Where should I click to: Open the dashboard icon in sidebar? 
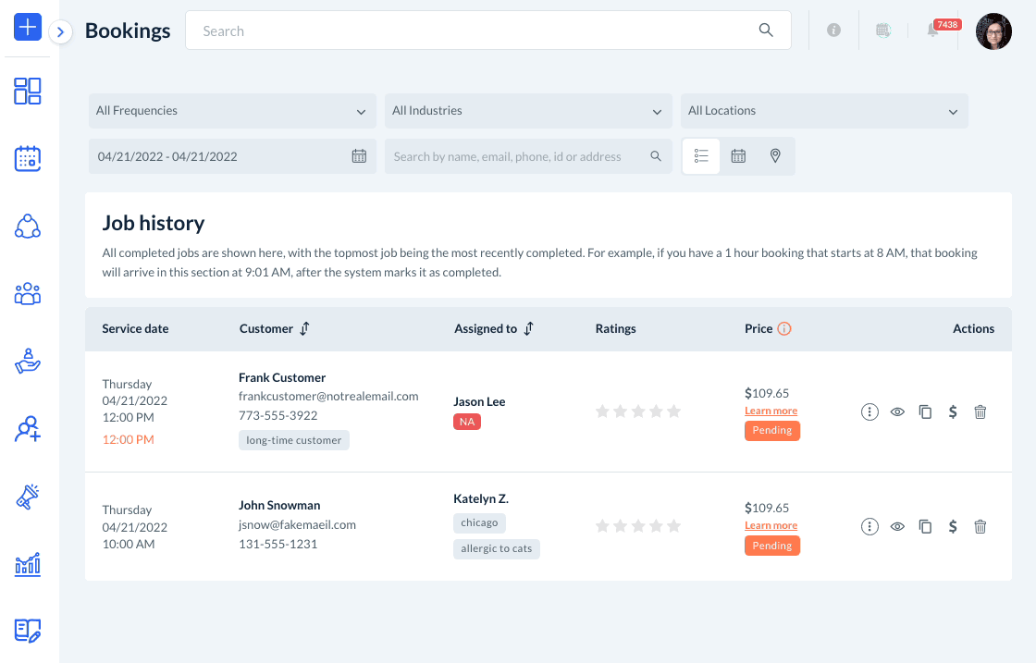(x=28, y=91)
